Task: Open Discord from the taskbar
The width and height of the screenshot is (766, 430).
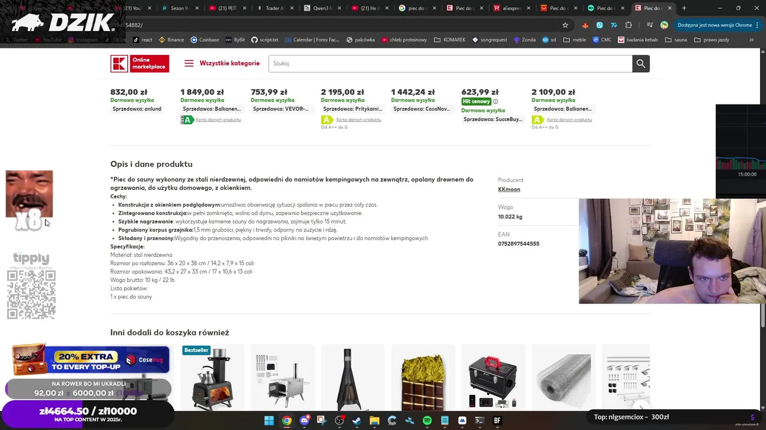Action: (x=304, y=420)
